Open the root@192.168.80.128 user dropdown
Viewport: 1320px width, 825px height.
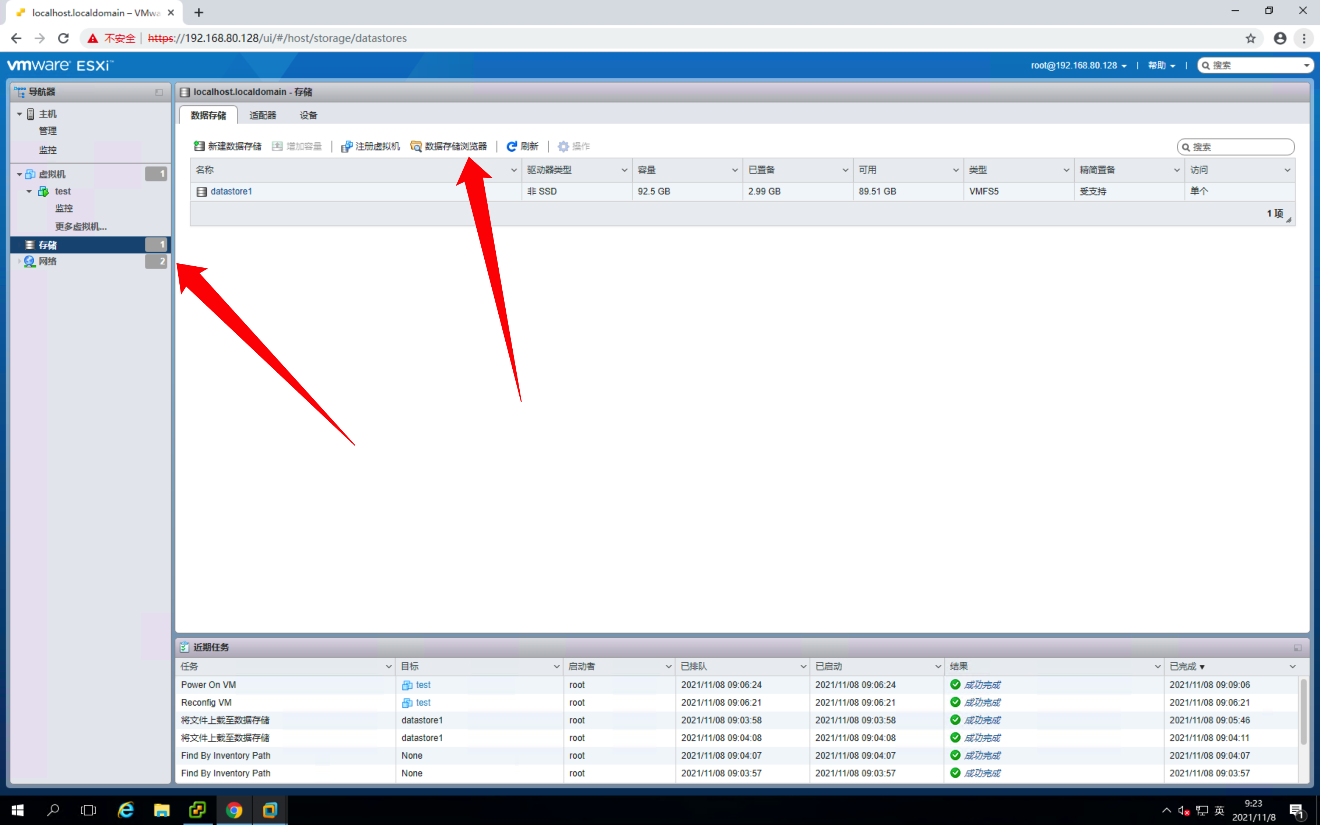tap(1078, 66)
